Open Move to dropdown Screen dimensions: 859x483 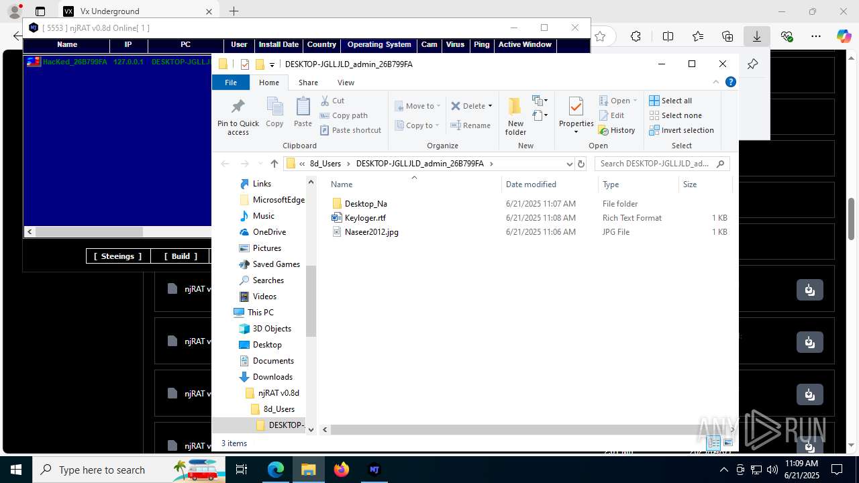coord(417,105)
